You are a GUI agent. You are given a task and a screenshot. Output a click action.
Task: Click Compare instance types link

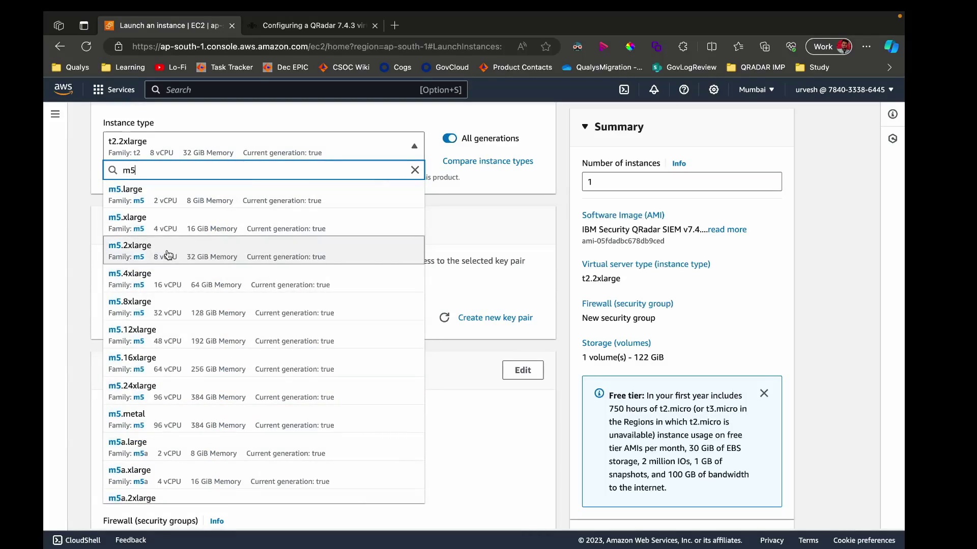(487, 161)
